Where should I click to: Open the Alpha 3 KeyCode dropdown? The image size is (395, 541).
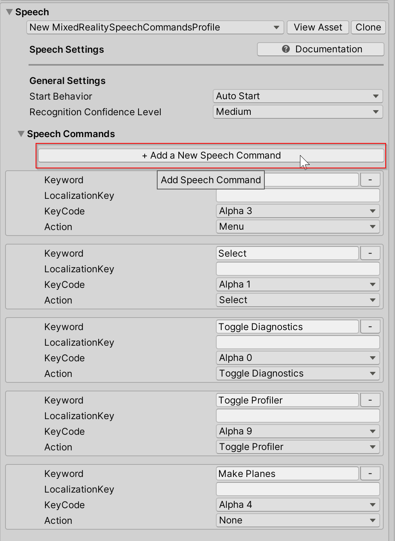point(298,211)
